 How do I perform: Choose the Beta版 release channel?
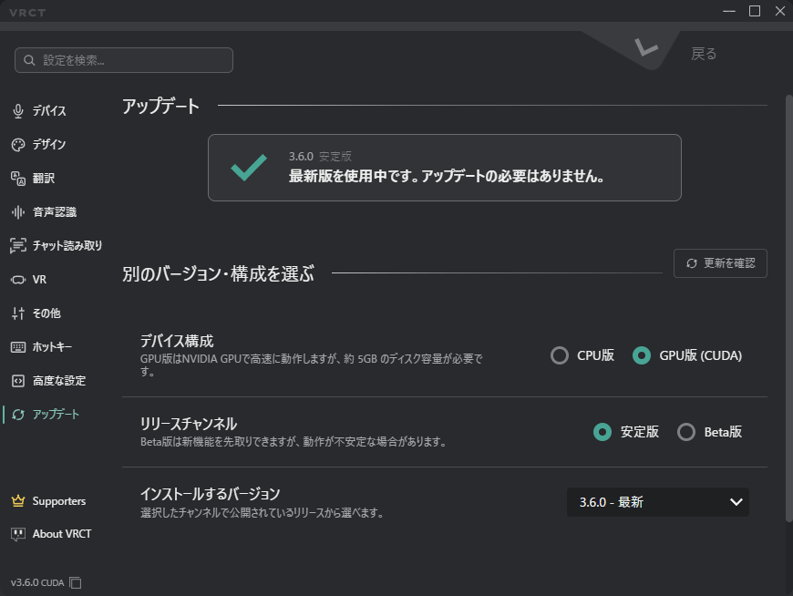click(686, 432)
